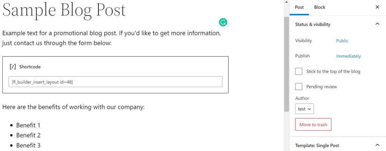Open publish schedule via Immediately link

point(348,56)
